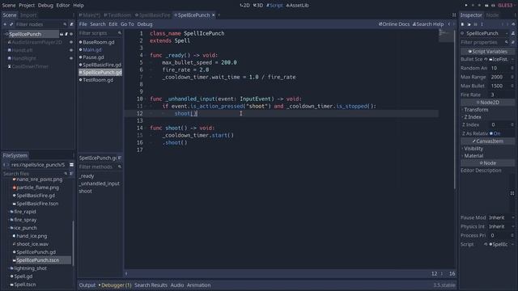518x291 pixels.
Task: Open Output bottom panel
Action: (x=87, y=285)
